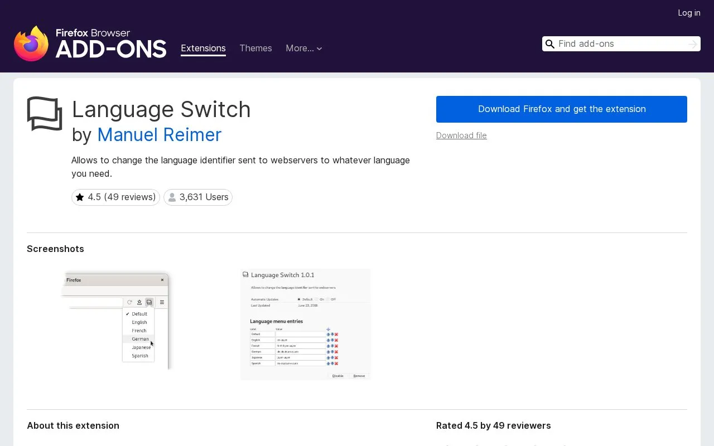Image resolution: width=714 pixels, height=446 pixels.
Task: Click the users person icon
Action: click(x=172, y=197)
